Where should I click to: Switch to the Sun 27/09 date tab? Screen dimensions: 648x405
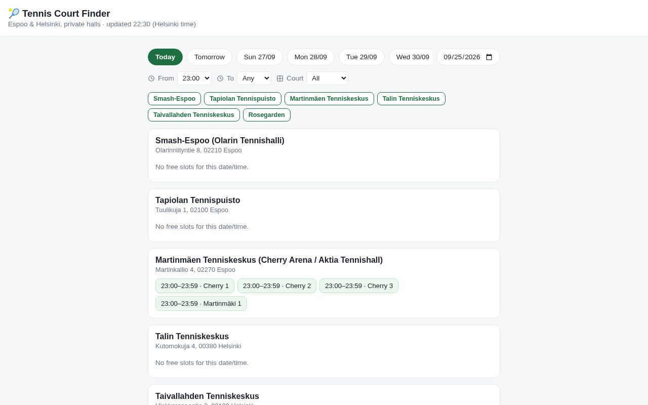coord(260,57)
